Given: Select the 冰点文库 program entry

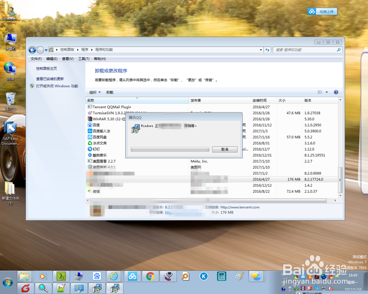Looking at the screenshot, I should click(99, 143).
